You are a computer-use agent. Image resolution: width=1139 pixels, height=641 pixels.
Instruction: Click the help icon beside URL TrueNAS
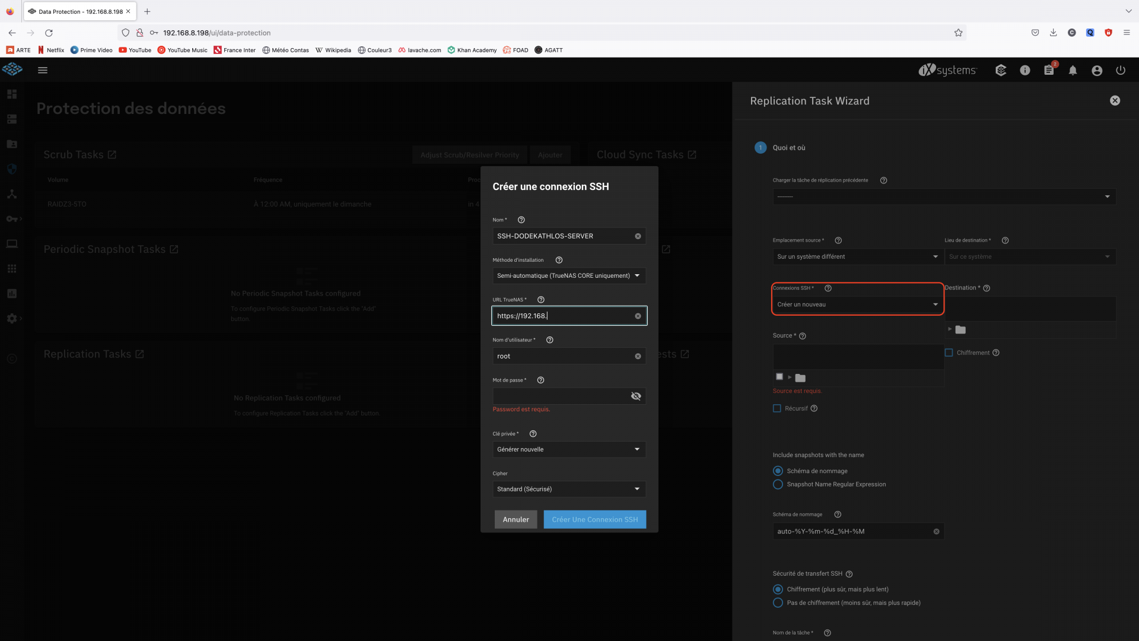540,300
